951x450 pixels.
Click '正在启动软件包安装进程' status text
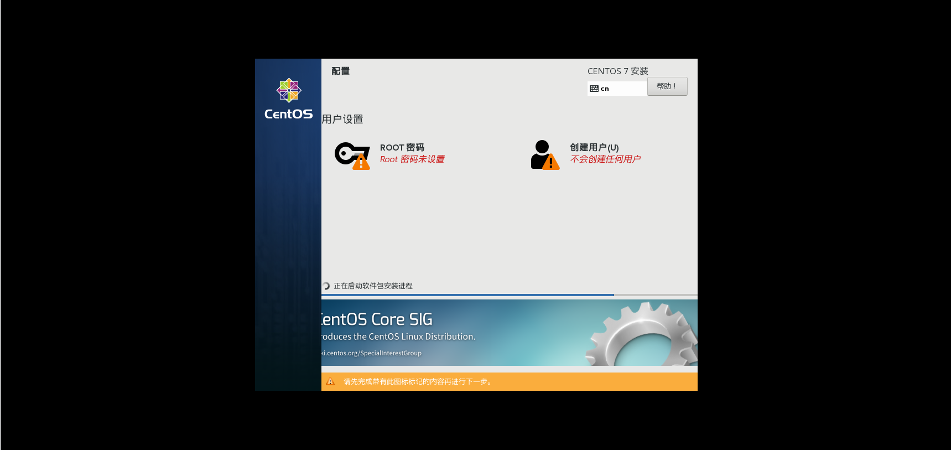point(373,286)
